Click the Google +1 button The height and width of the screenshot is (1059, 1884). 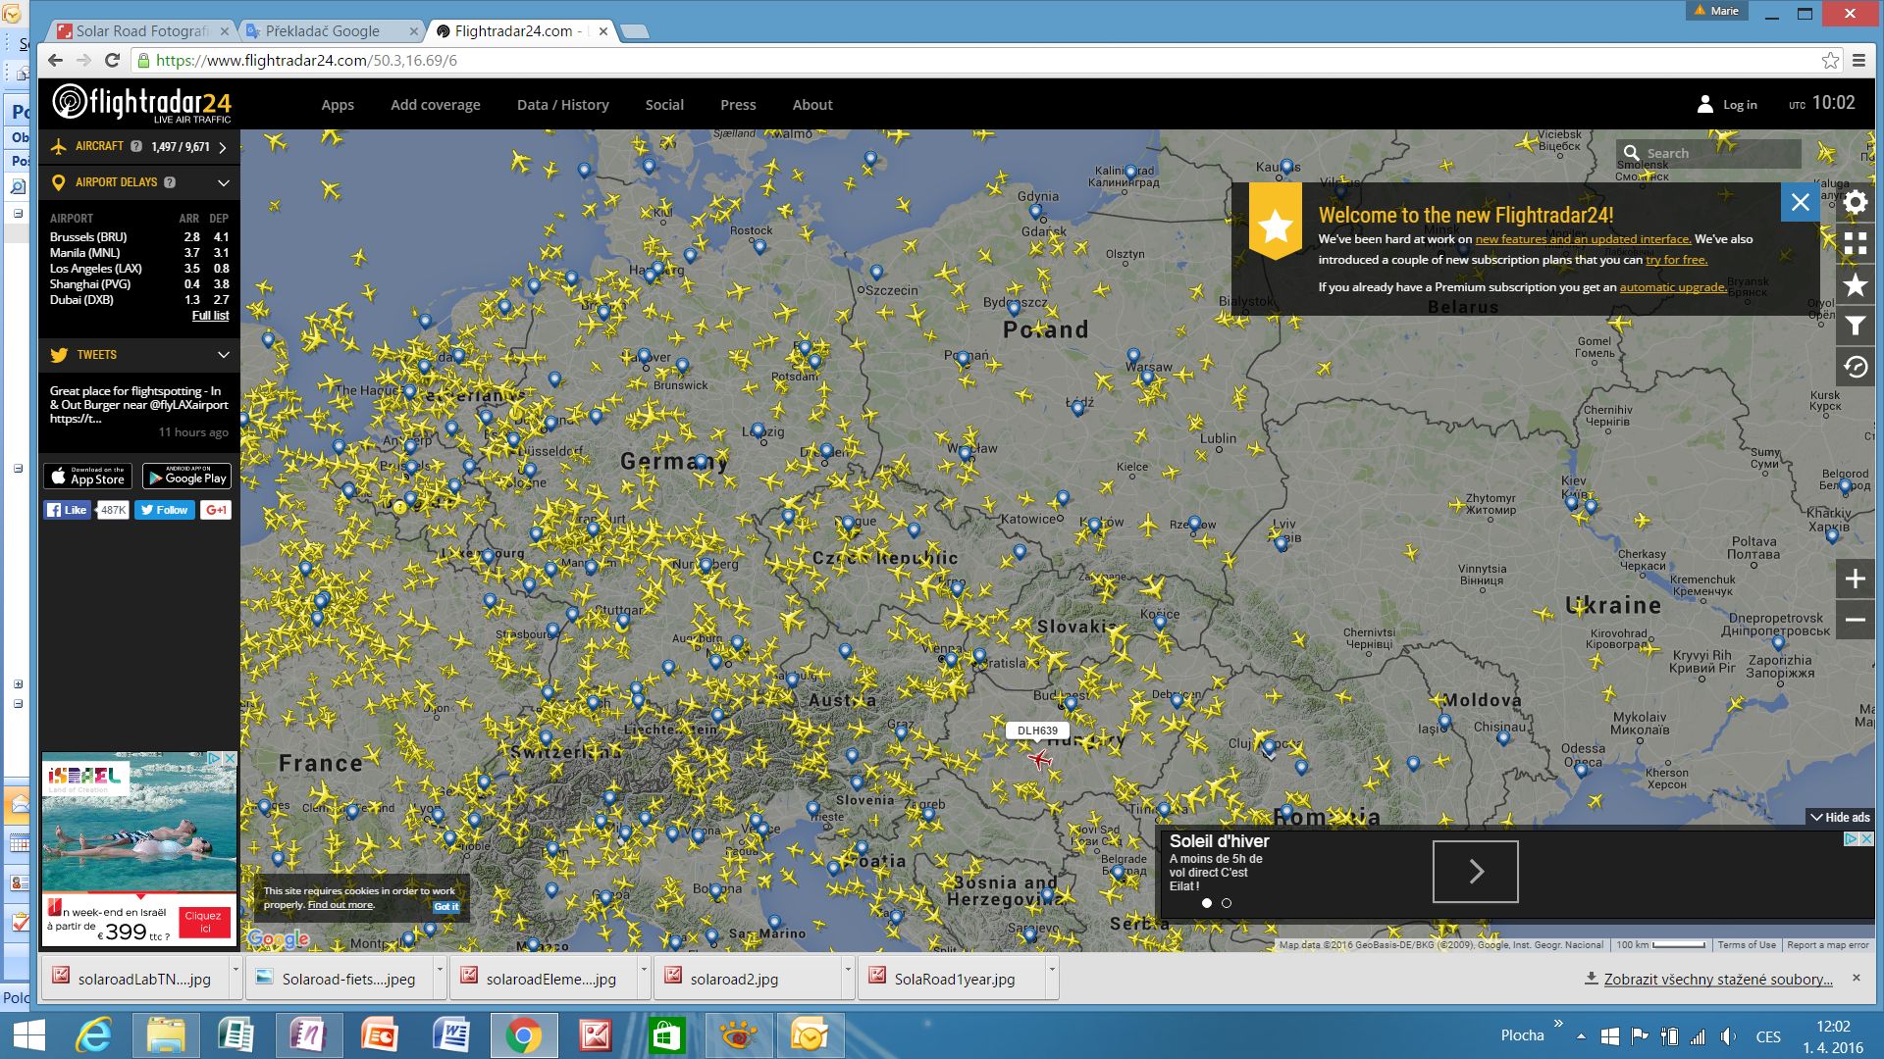point(216,510)
